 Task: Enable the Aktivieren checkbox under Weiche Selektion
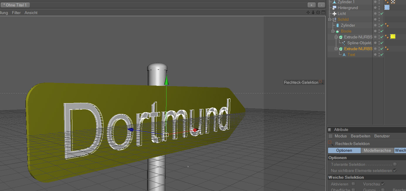tap(353, 184)
